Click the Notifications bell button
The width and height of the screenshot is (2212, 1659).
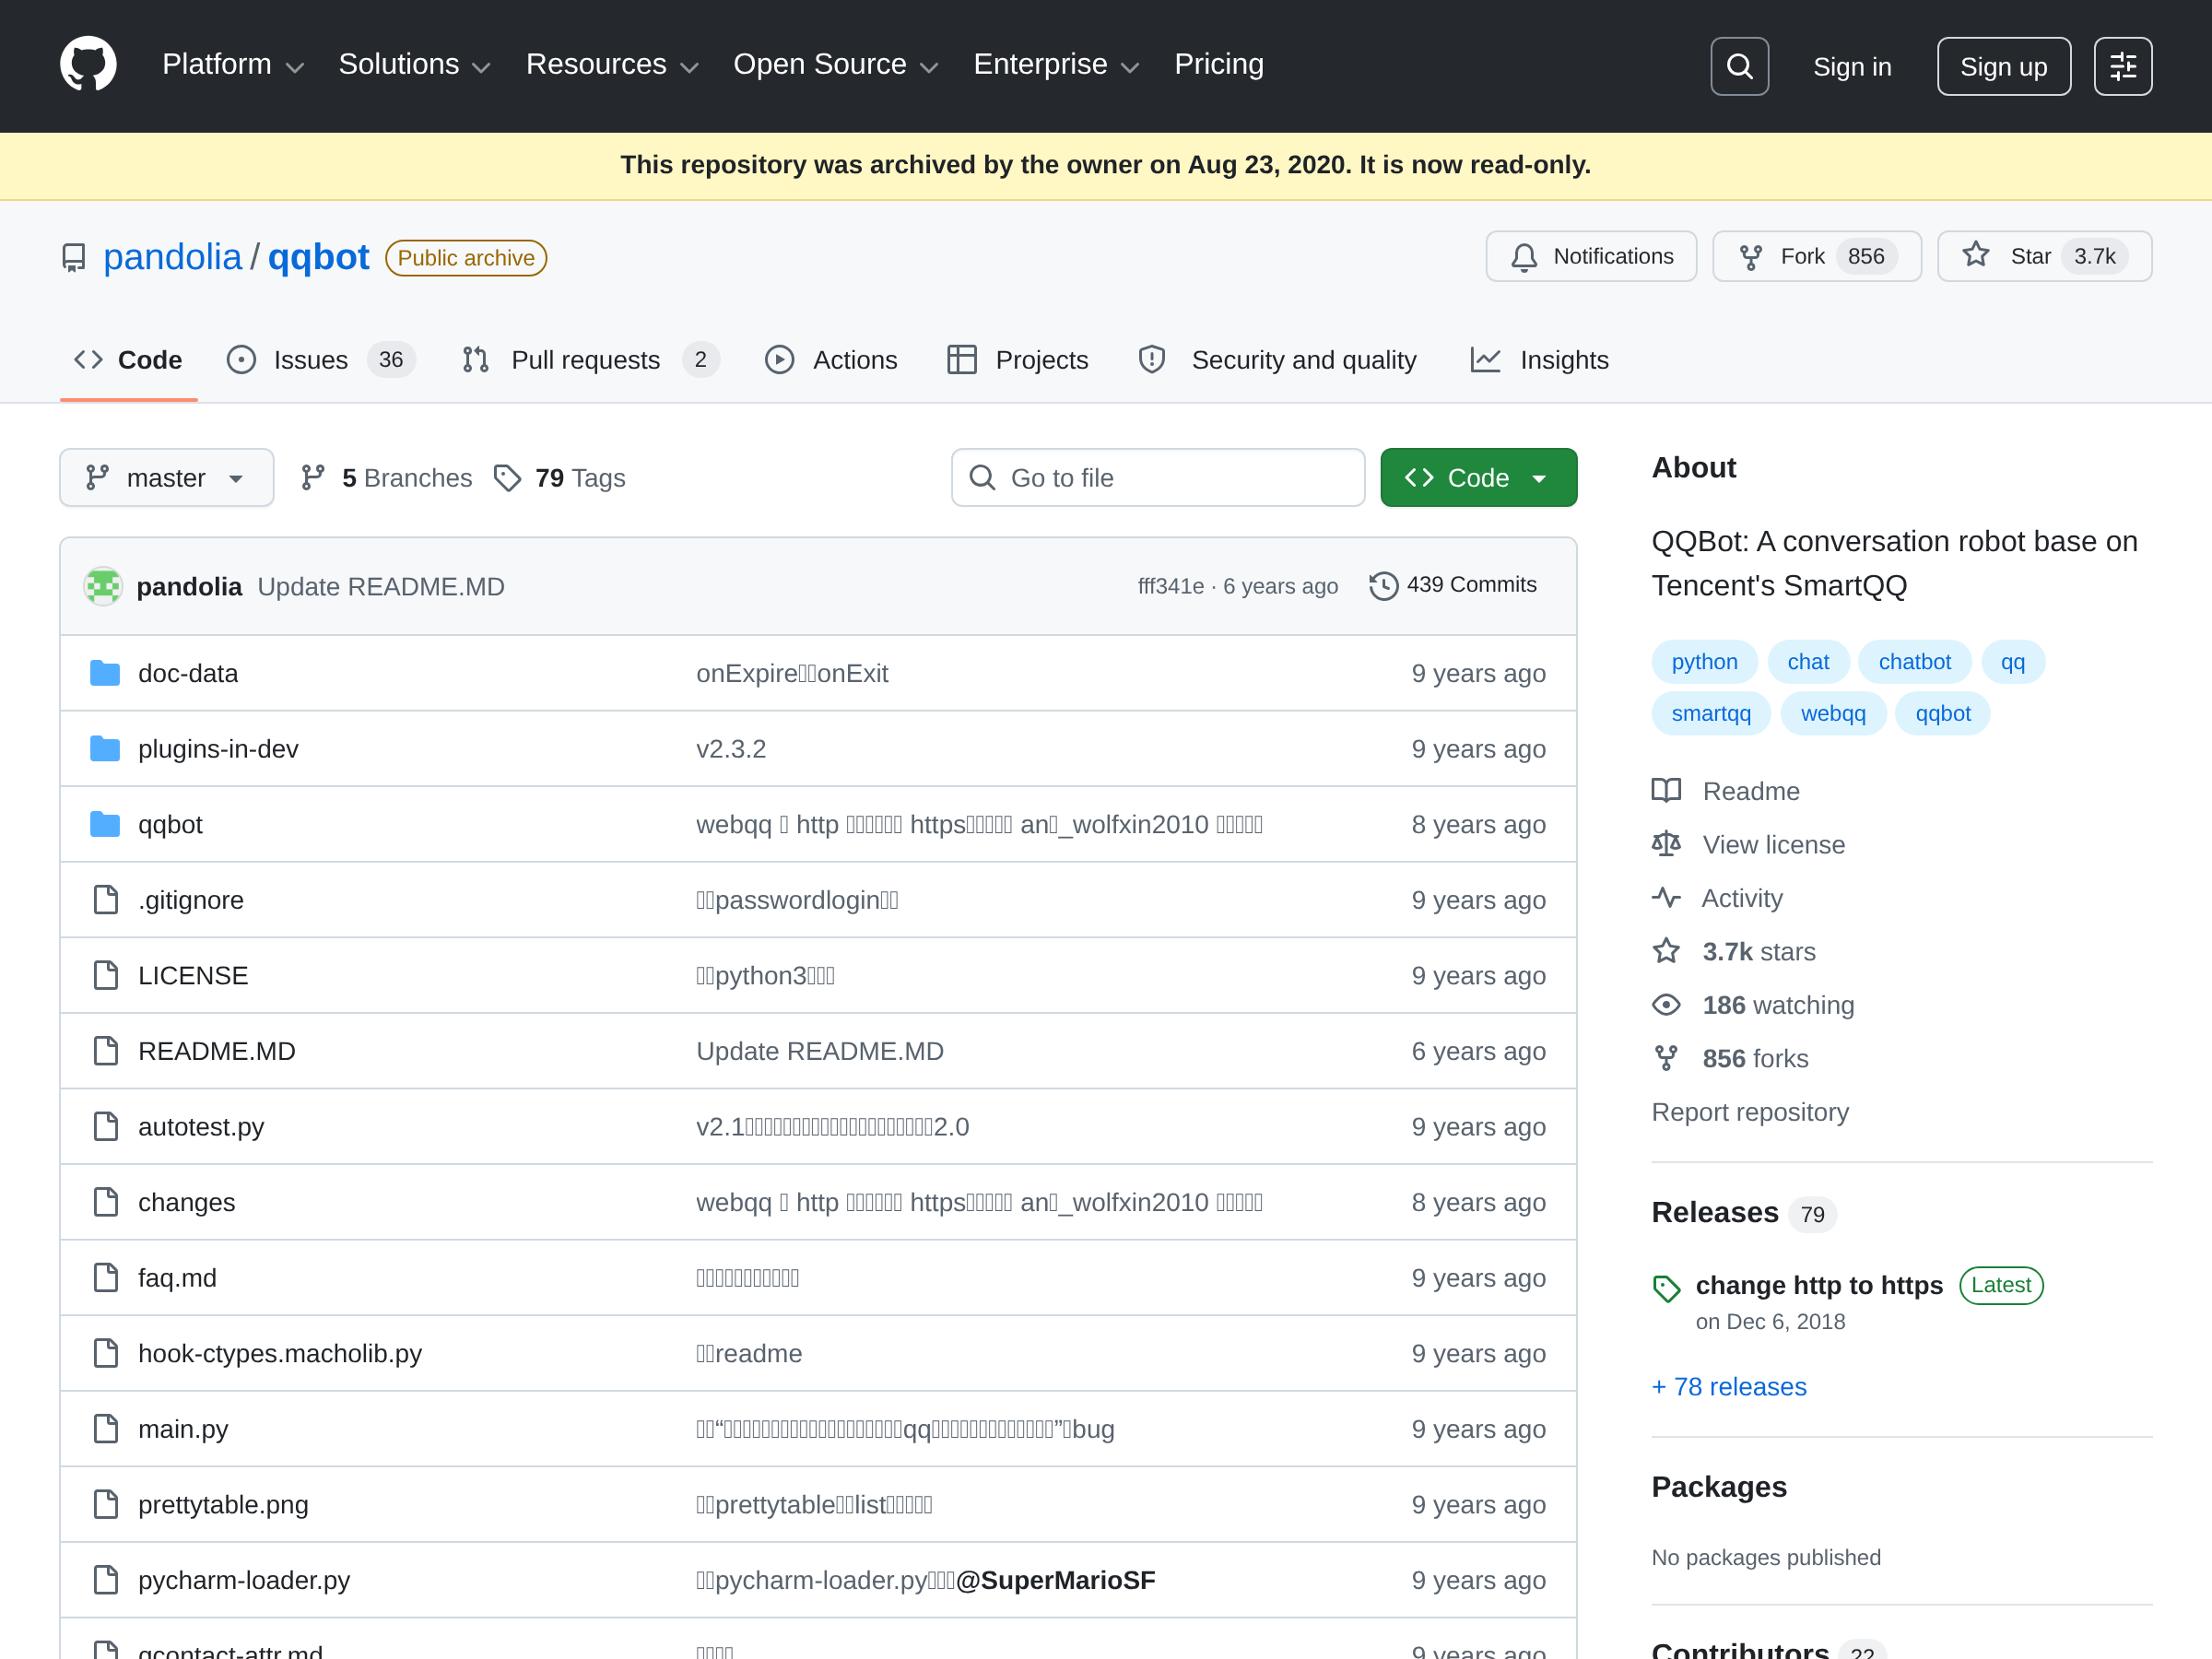1590,257
